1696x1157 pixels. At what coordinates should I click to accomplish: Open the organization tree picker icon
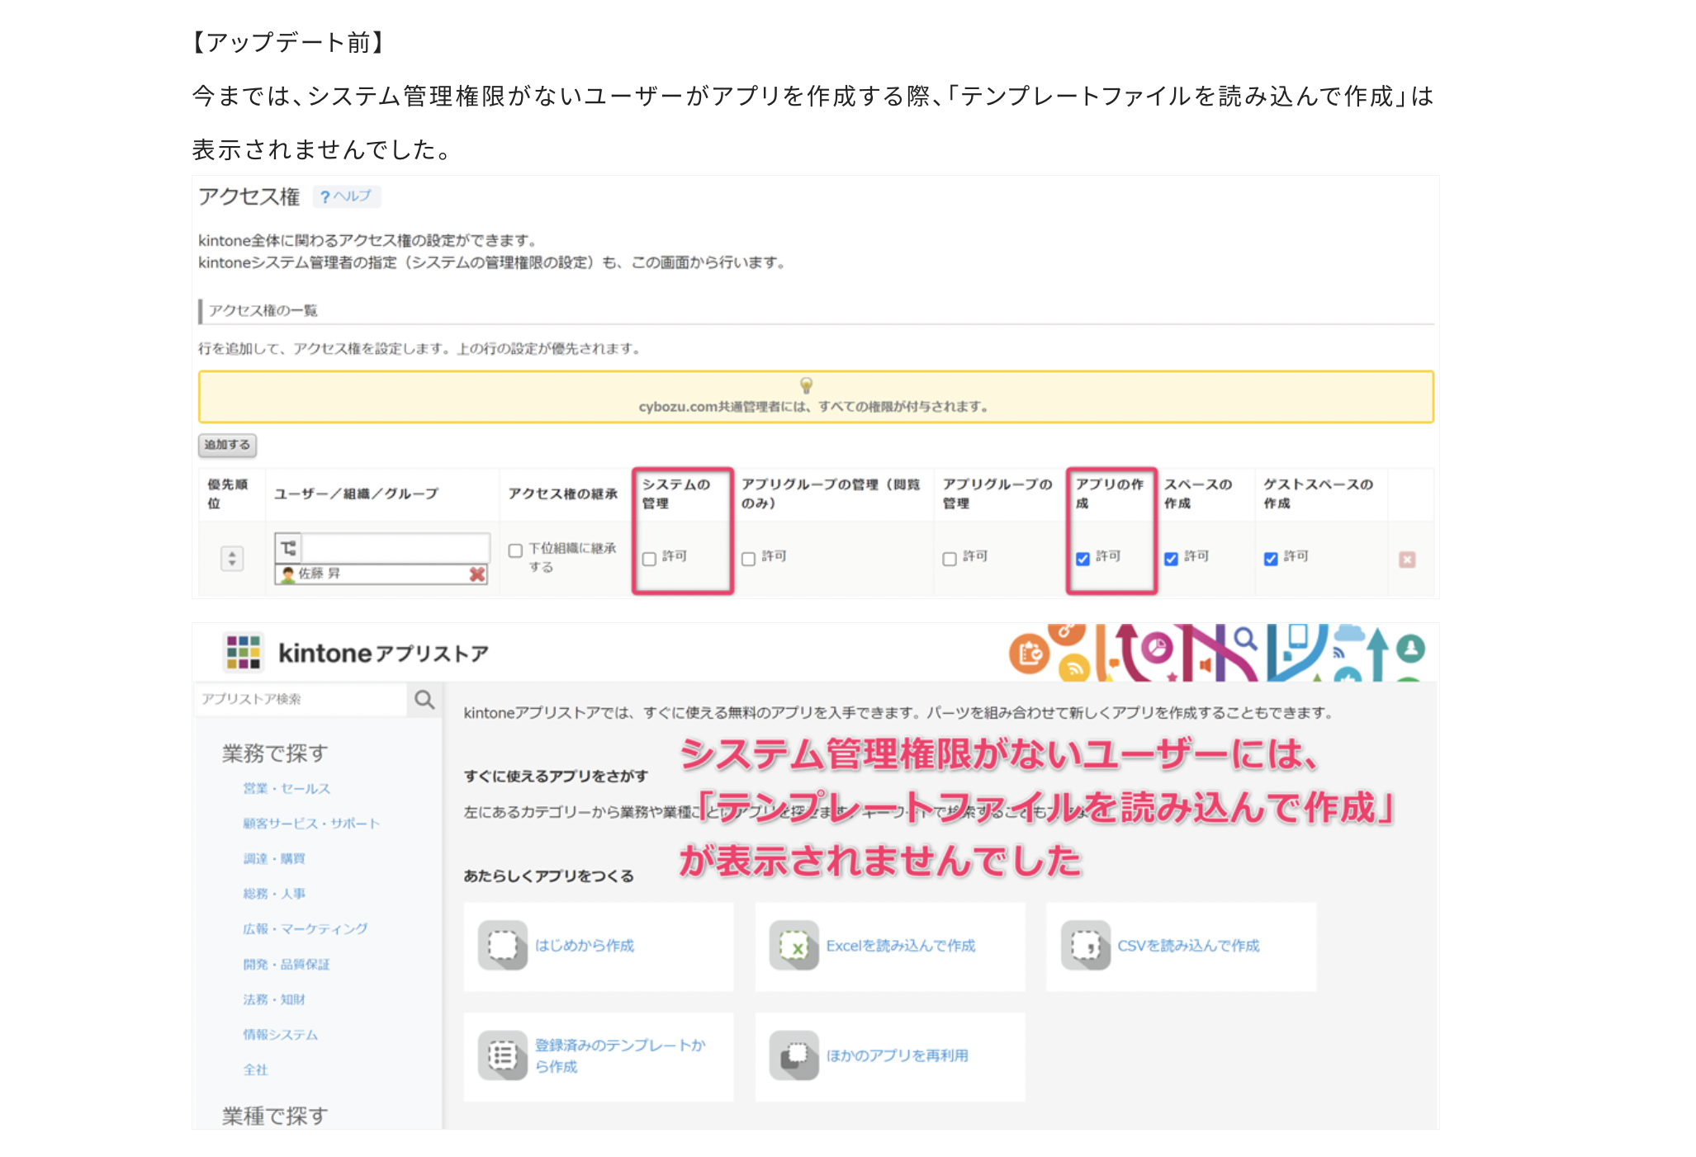coord(288,548)
